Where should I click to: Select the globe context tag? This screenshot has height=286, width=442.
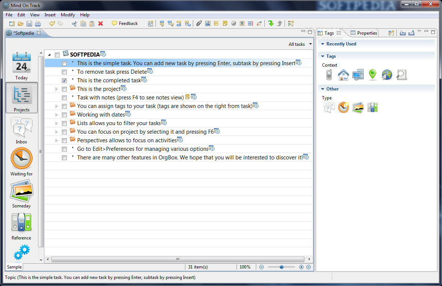pos(387,75)
